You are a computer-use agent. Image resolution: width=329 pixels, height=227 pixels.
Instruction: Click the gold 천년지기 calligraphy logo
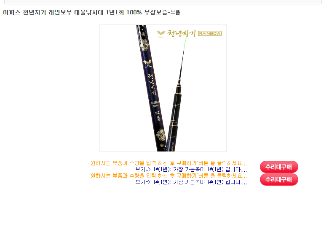point(181,33)
